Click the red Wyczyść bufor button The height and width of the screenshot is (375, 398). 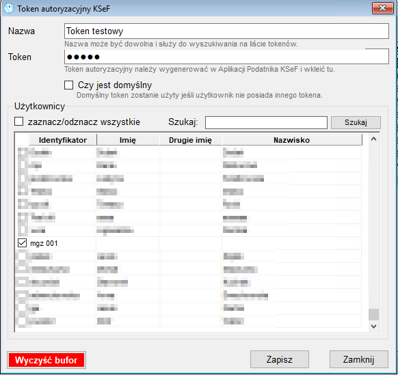[47, 360]
